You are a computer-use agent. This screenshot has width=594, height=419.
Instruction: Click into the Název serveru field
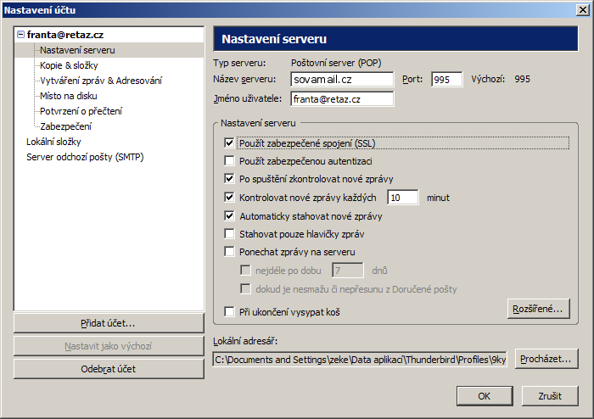(342, 79)
